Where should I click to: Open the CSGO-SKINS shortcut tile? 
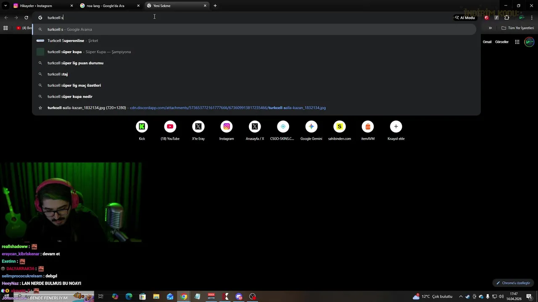[283, 130]
